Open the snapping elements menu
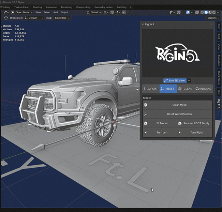This screenshot has width=222, height=212. pos(117,13)
